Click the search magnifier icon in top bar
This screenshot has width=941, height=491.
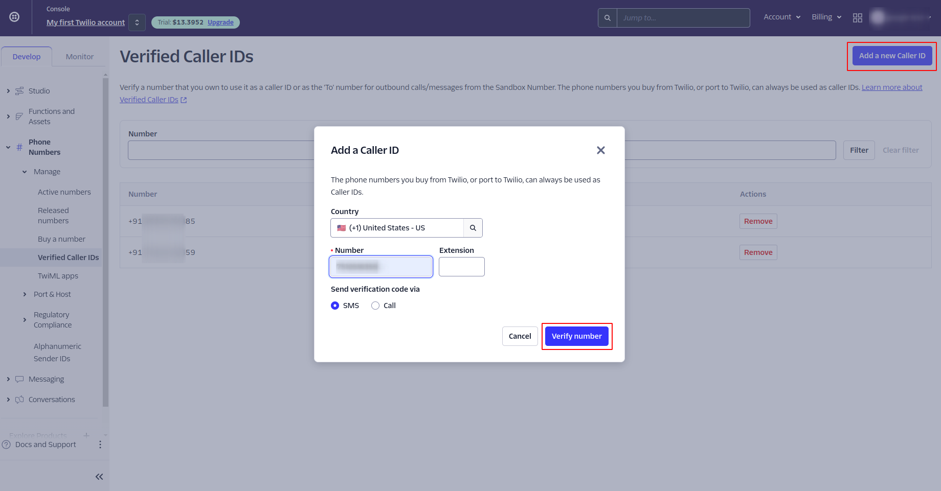[x=607, y=18]
